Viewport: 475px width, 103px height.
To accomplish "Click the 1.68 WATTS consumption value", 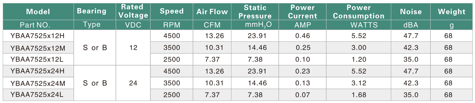I will pos(359,95).
